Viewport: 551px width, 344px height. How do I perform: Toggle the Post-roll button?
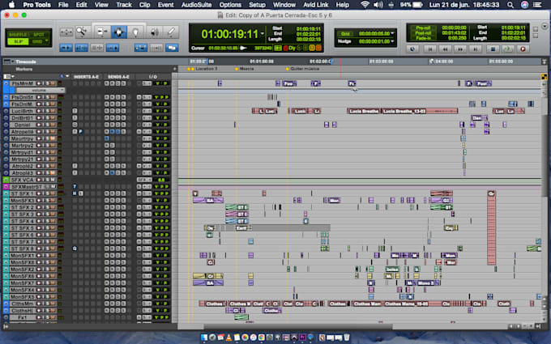pyautogui.click(x=423, y=32)
